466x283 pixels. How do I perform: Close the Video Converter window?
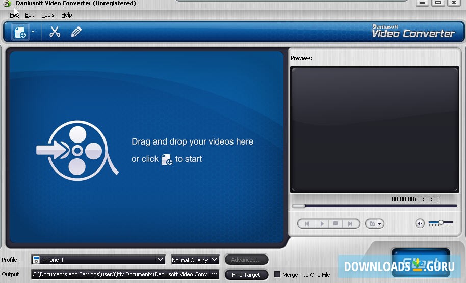click(454, 3)
